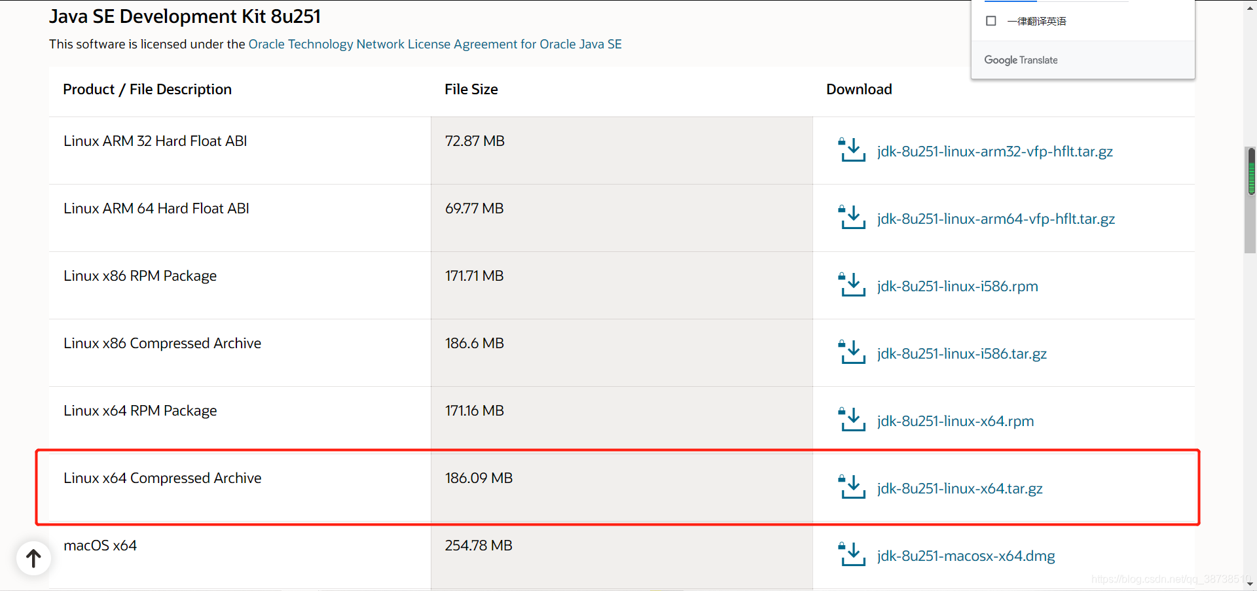
Task: Click the Google Translate label
Action: [x=1021, y=60]
